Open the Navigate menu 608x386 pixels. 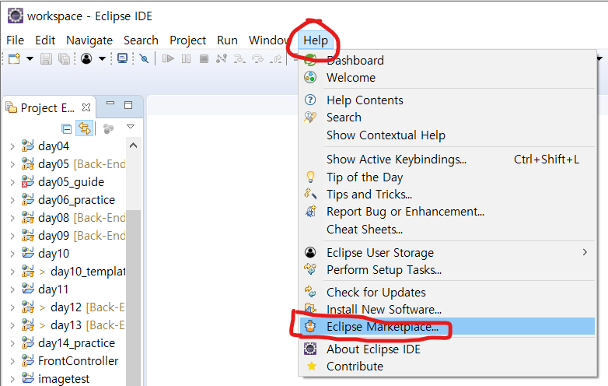[89, 40]
